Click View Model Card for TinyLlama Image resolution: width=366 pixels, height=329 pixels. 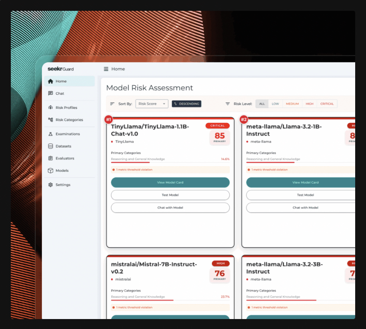coord(170,183)
